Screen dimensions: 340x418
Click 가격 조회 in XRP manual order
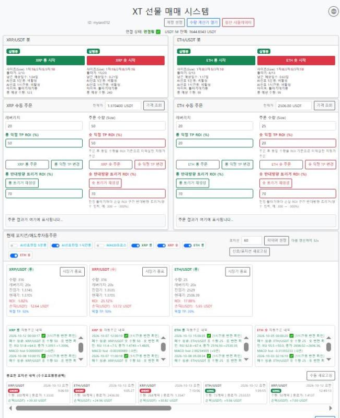(154, 106)
